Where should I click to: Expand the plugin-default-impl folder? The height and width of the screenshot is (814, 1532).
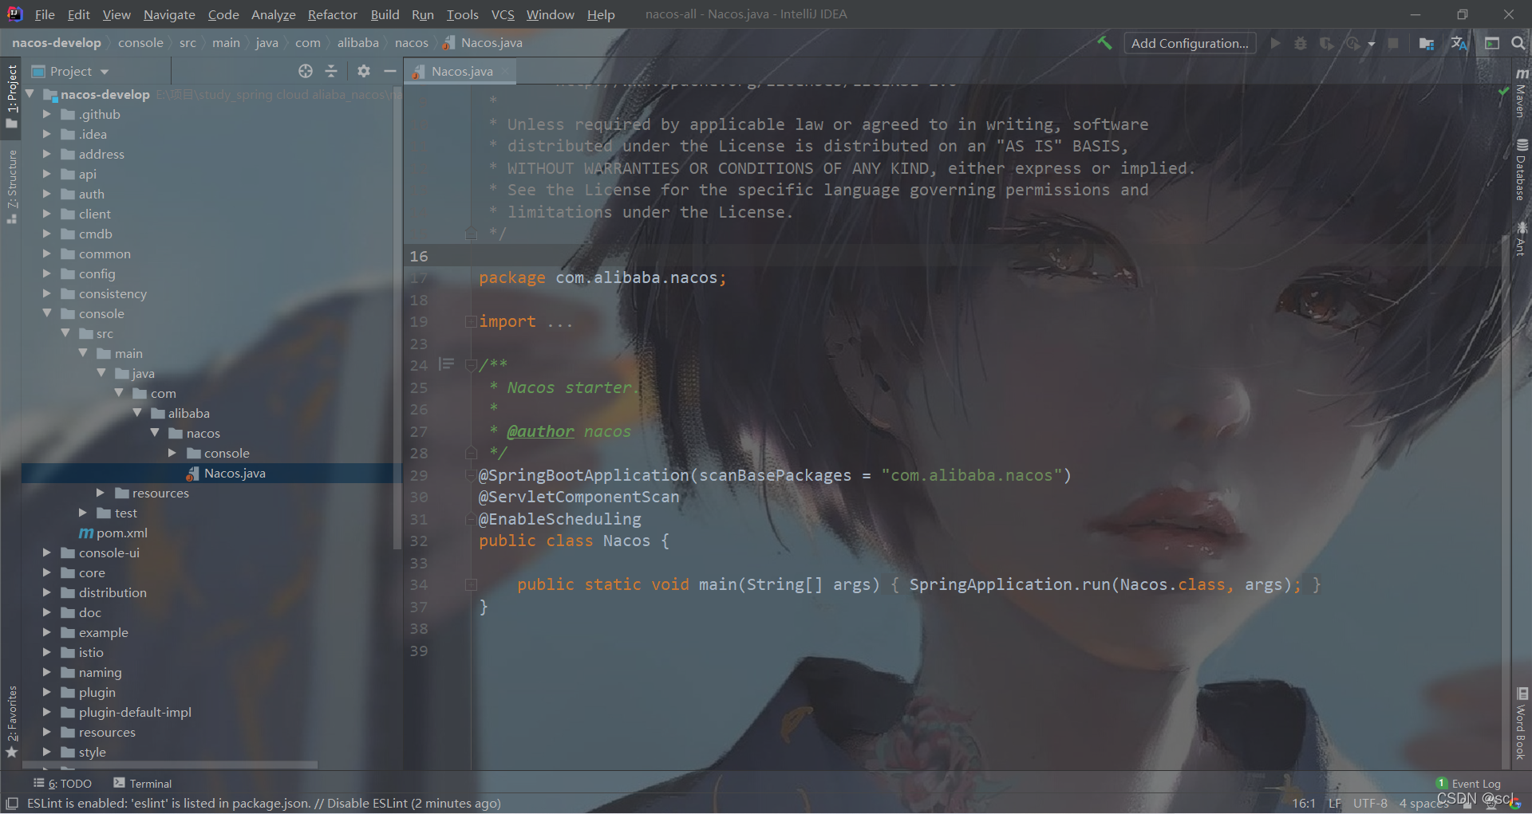tap(46, 712)
